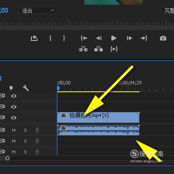Step forward one frame
This screenshot has height=174, width=174.
click(129, 38)
